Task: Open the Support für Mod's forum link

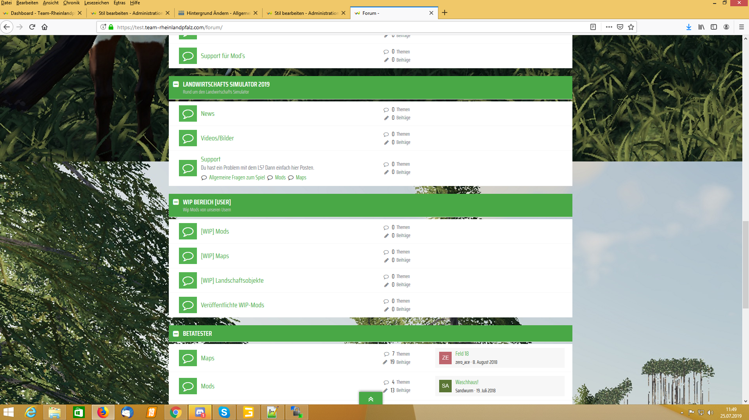Action: (x=223, y=56)
